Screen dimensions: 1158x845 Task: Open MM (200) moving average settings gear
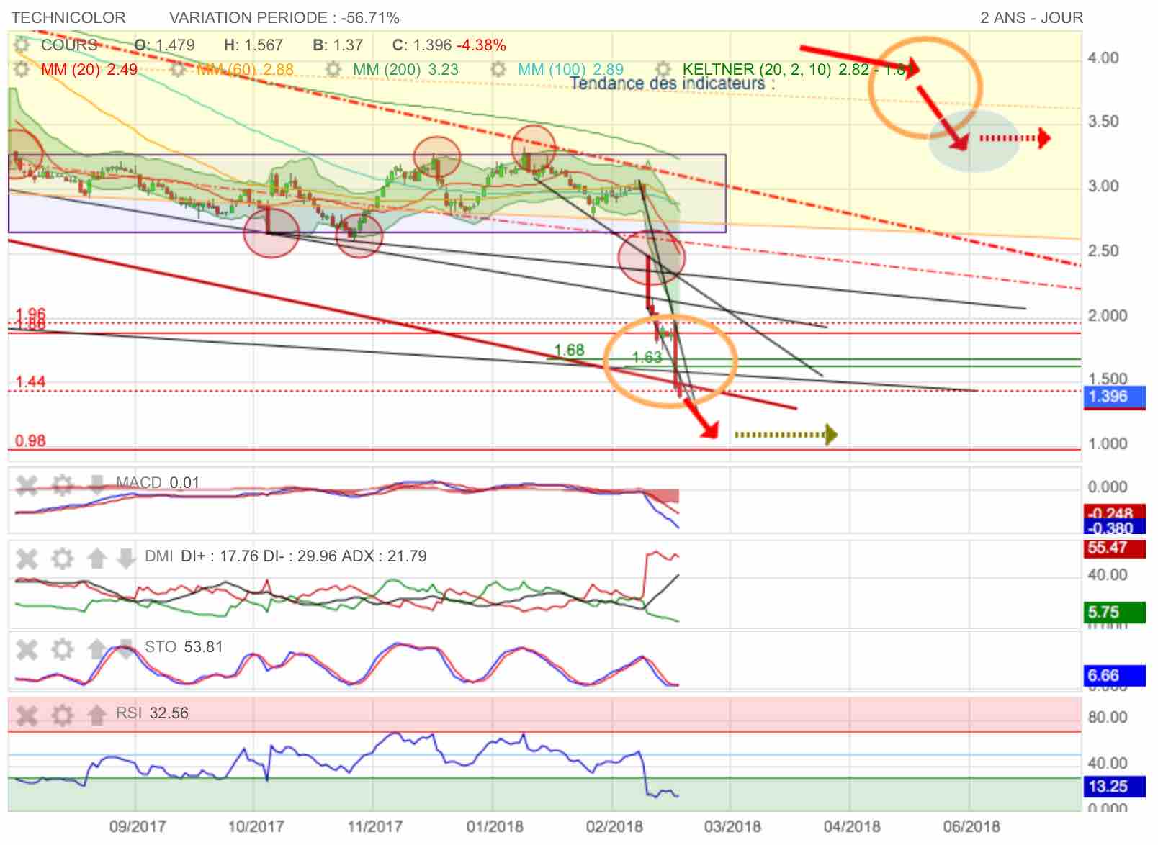[333, 70]
